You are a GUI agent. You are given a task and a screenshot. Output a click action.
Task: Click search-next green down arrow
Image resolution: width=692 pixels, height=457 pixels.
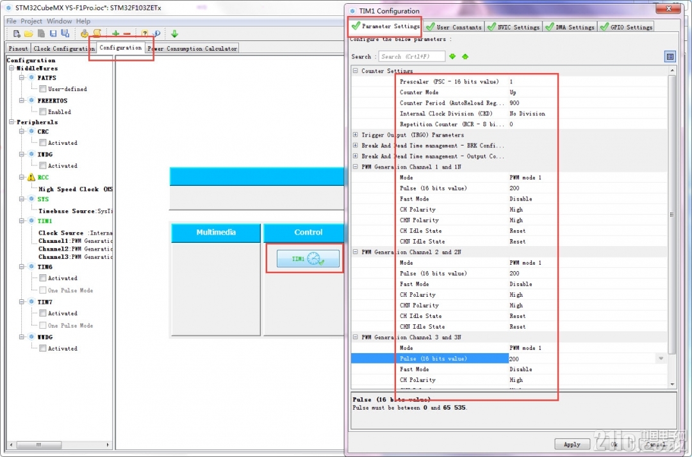coord(452,56)
